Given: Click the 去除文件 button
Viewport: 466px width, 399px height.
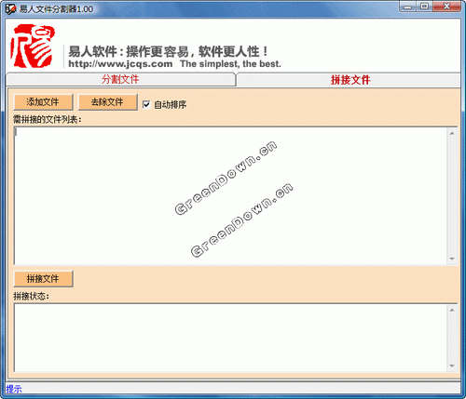Looking at the screenshot, I should pyautogui.click(x=107, y=102).
